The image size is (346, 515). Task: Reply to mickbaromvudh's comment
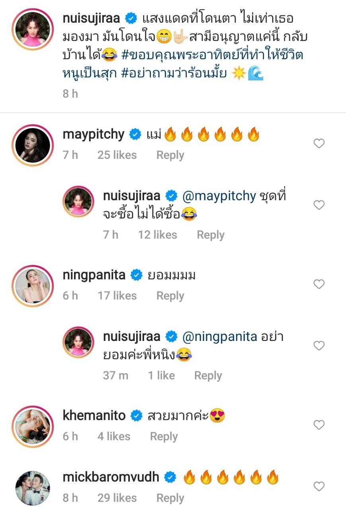tap(170, 498)
